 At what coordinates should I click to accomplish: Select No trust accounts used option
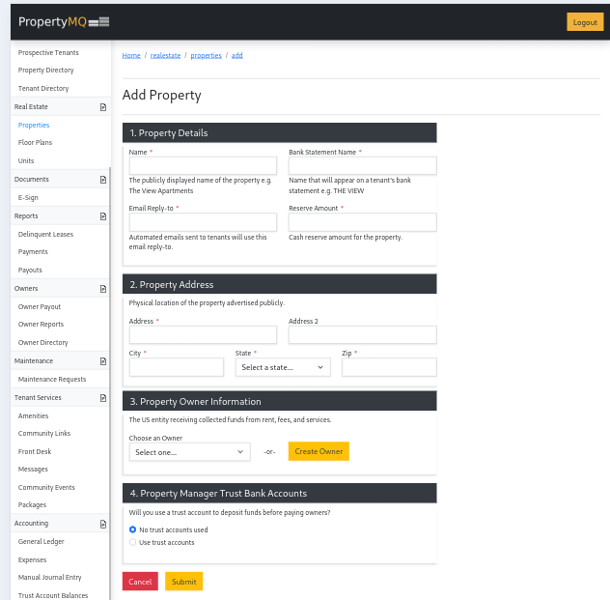click(133, 529)
